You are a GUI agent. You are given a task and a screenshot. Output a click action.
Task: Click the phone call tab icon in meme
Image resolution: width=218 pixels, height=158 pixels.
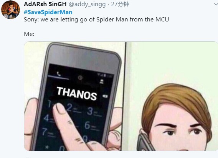pyautogui.click(x=59, y=74)
